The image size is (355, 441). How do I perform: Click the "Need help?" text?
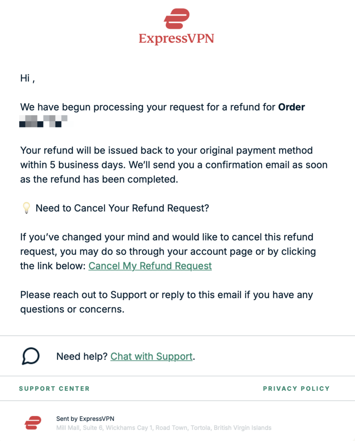(x=82, y=357)
